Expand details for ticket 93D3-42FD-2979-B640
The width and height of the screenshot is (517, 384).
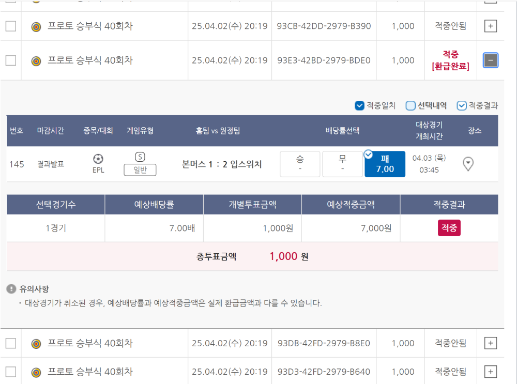[491, 372]
